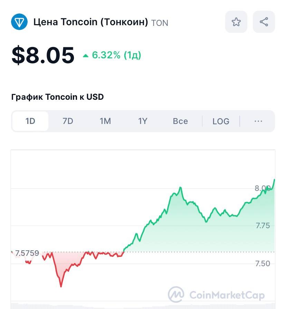The image size is (286, 309).
Task: Add Toncoin to favorites with star
Action: pyautogui.click(x=236, y=22)
